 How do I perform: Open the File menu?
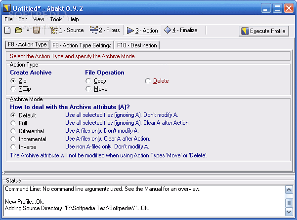point(8,19)
